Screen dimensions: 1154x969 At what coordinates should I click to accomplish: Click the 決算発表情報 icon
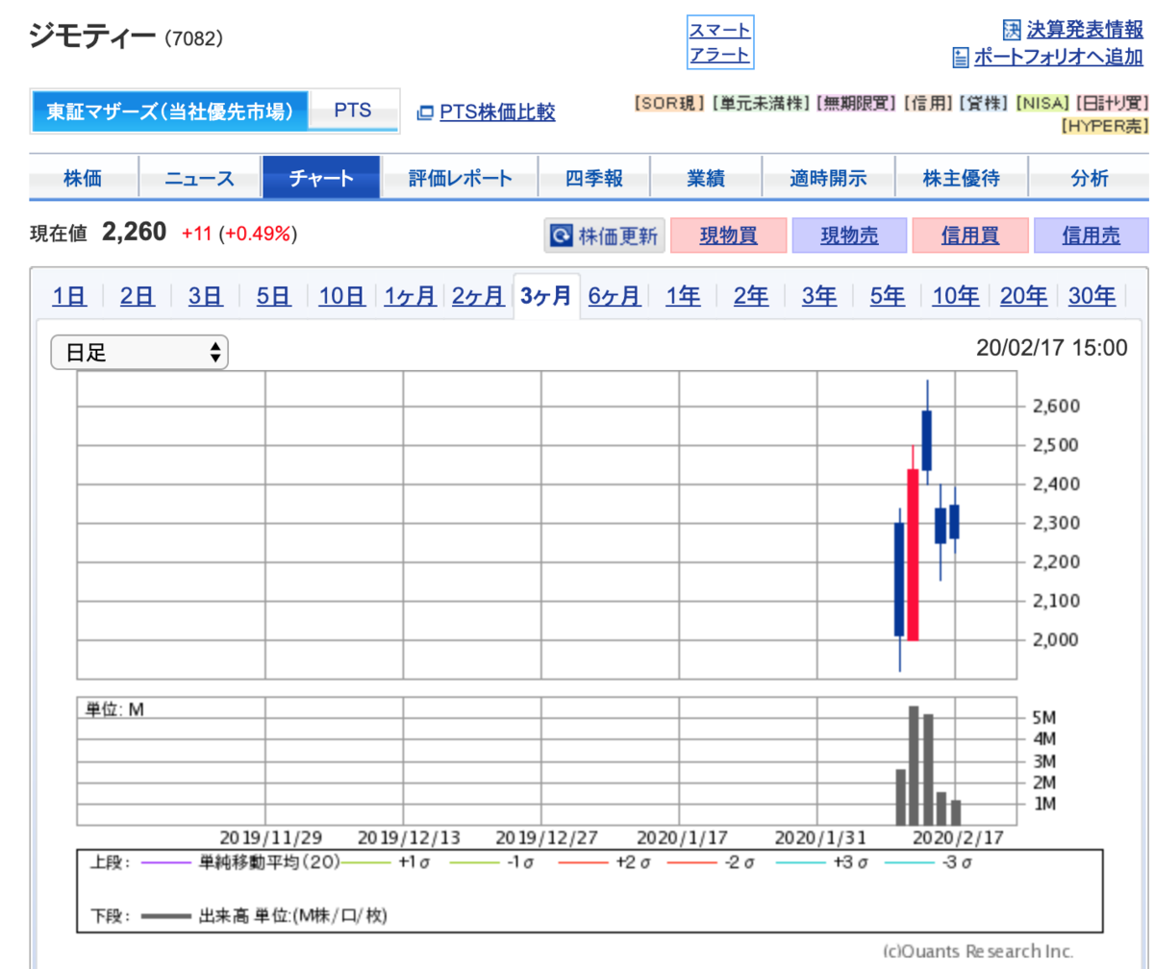pos(1011,29)
